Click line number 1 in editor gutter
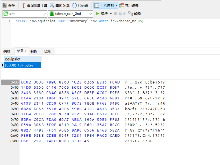This screenshot has width=220, height=165. [9, 21]
